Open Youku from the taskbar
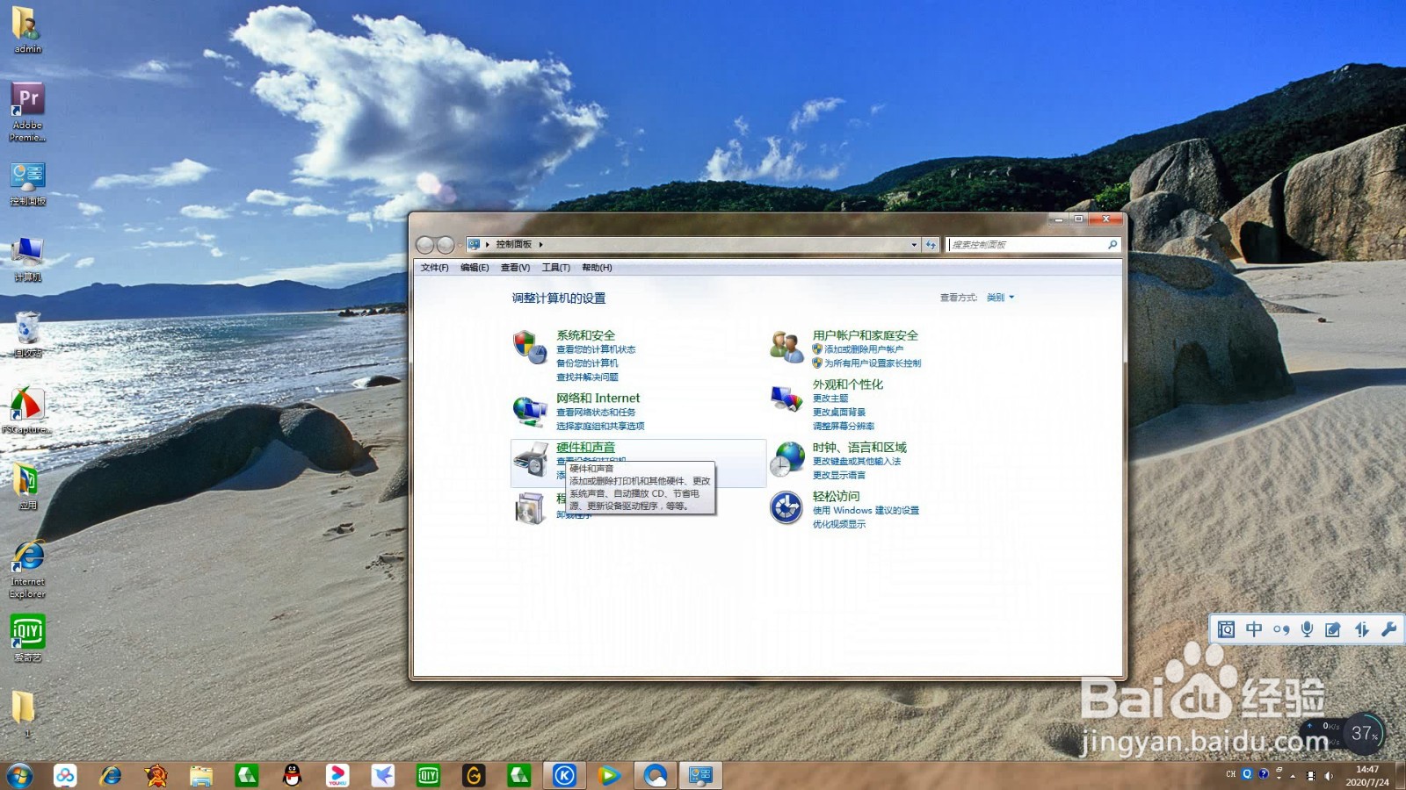Viewport: 1406px width, 790px height. point(337,775)
